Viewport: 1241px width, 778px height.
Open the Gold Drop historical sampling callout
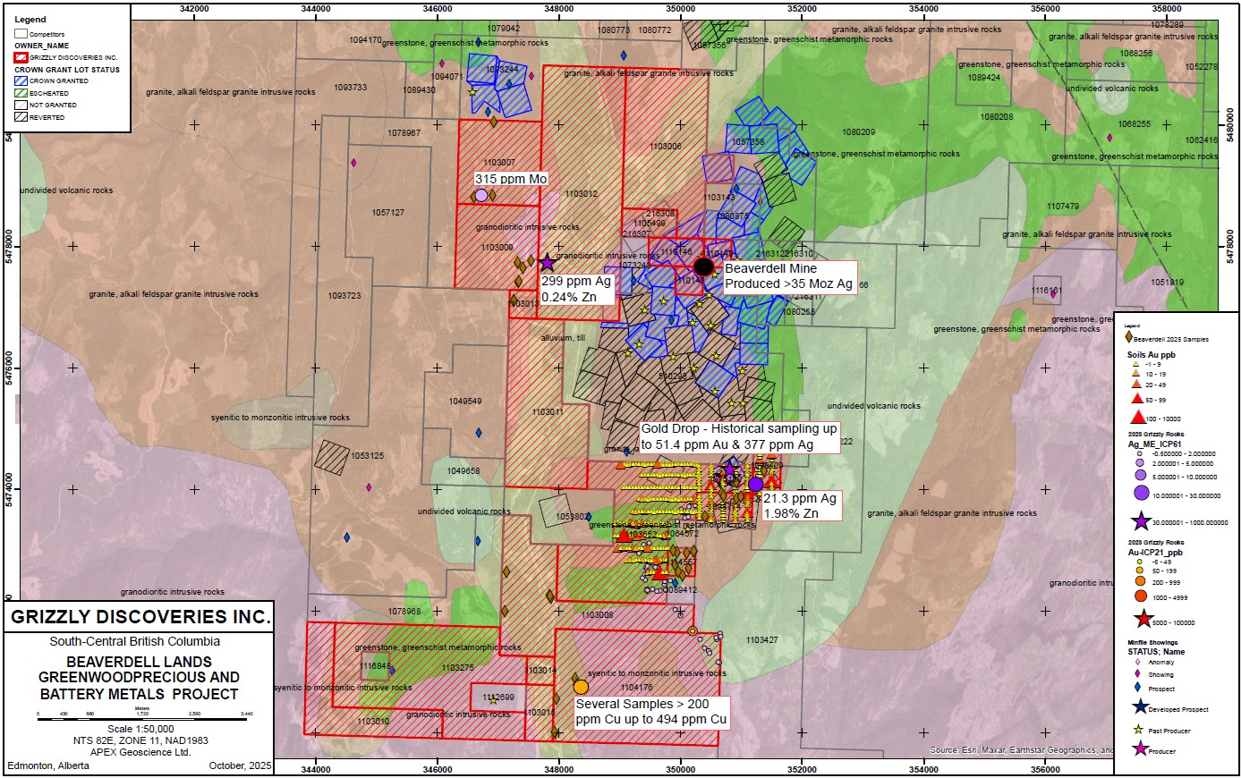click(x=738, y=436)
